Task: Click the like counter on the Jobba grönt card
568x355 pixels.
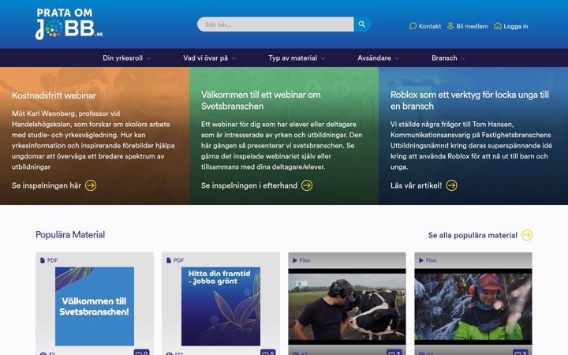Action: click(x=267, y=353)
